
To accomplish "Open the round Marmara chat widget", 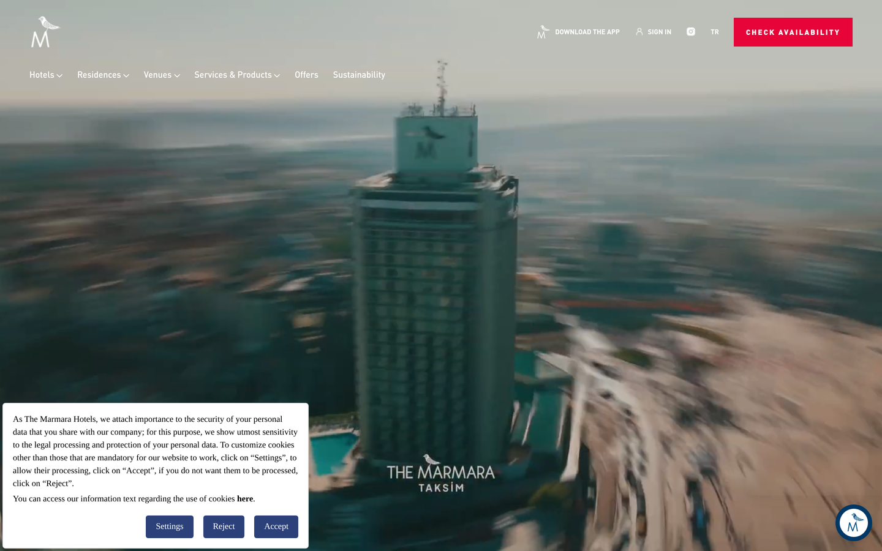I will [853, 523].
